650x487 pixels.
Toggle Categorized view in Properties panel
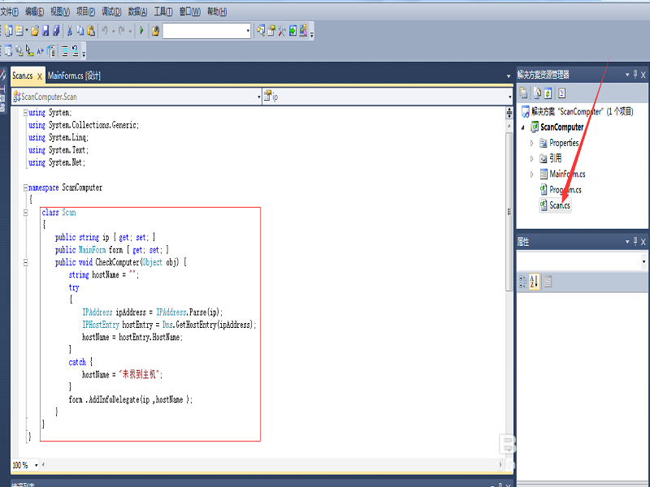tap(523, 282)
